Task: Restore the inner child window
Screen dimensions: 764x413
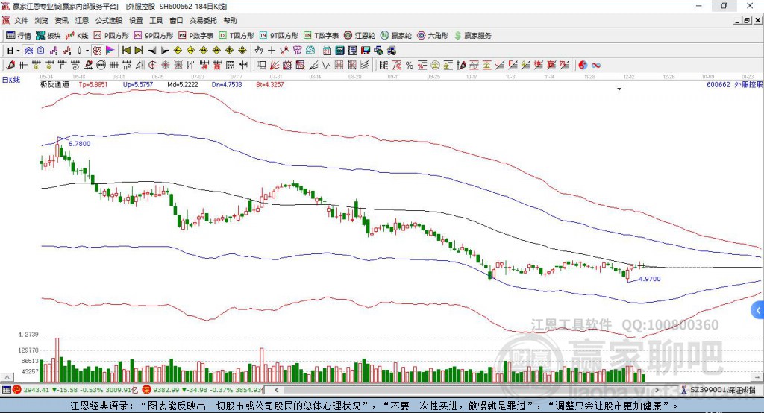Action: click(x=747, y=20)
